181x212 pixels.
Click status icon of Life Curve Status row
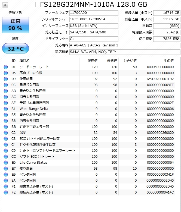pyautogui.click(x=6, y=163)
